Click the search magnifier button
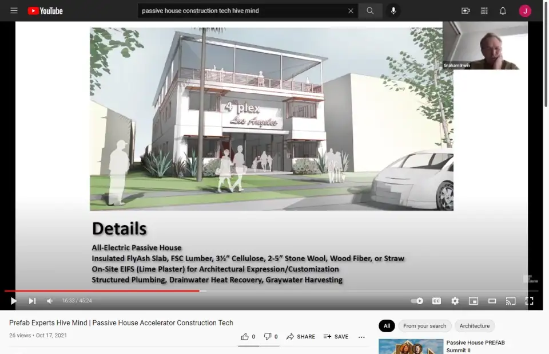Screen dimensions: 549x354 click(371, 11)
